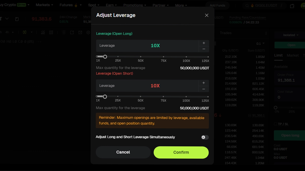Click the Cancel button
The width and height of the screenshot is (305, 171).
[x=123, y=152]
